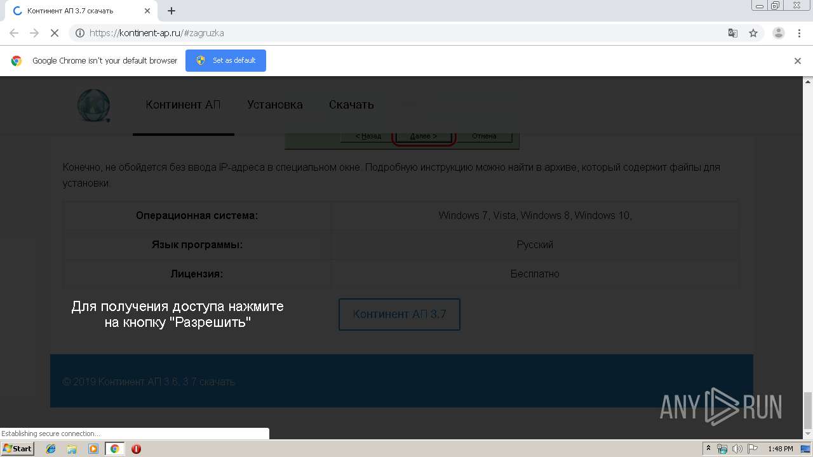Click the scrollbar up arrow
Screen dimensions: 813x457
[808, 81]
